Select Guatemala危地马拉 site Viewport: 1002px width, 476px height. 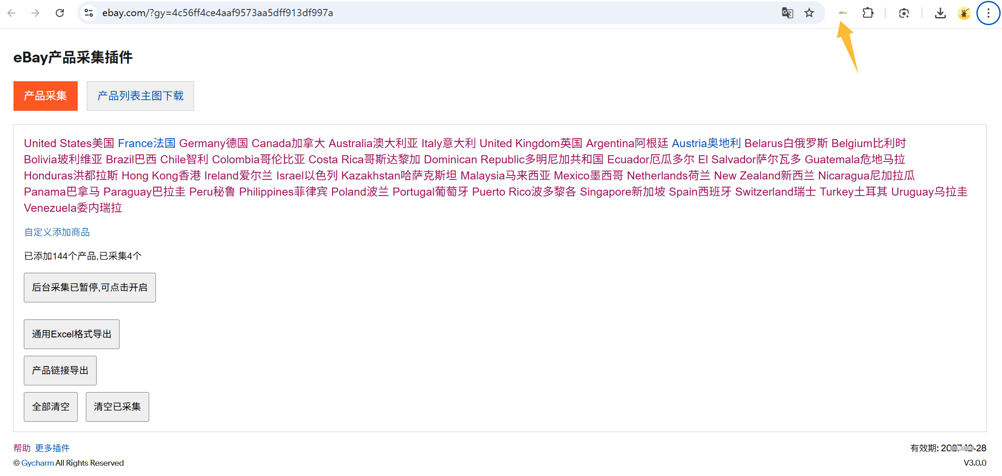click(855, 160)
